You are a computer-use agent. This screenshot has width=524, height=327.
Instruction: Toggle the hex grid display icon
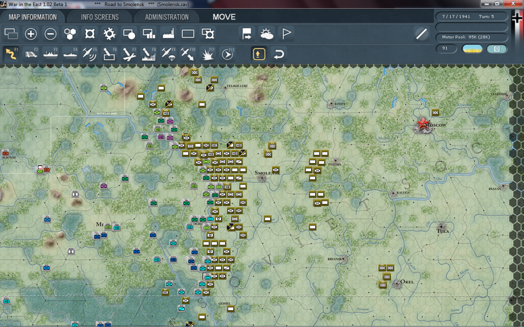[x=70, y=34]
